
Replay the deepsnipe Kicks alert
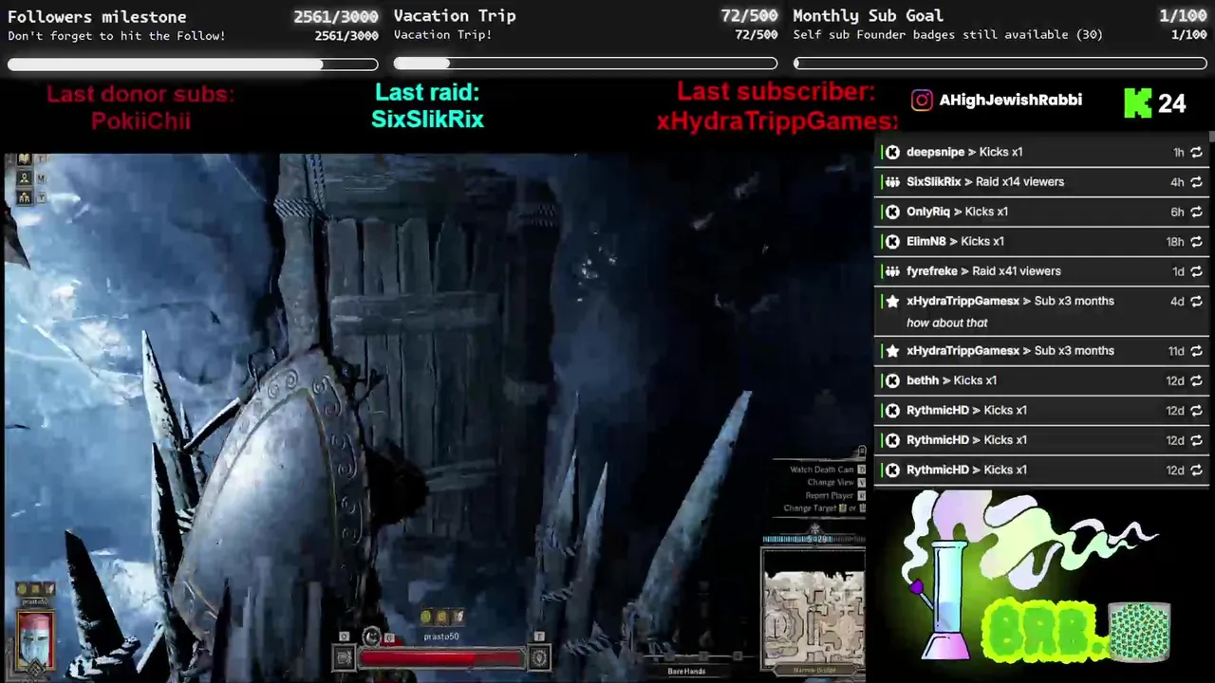coord(1196,153)
